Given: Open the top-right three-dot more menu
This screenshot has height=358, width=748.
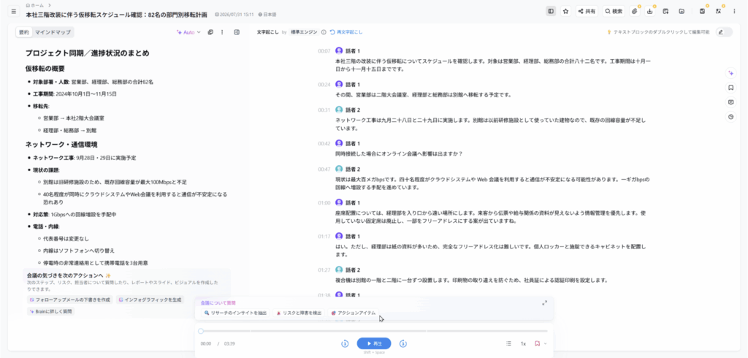Looking at the screenshot, I should [x=734, y=11].
